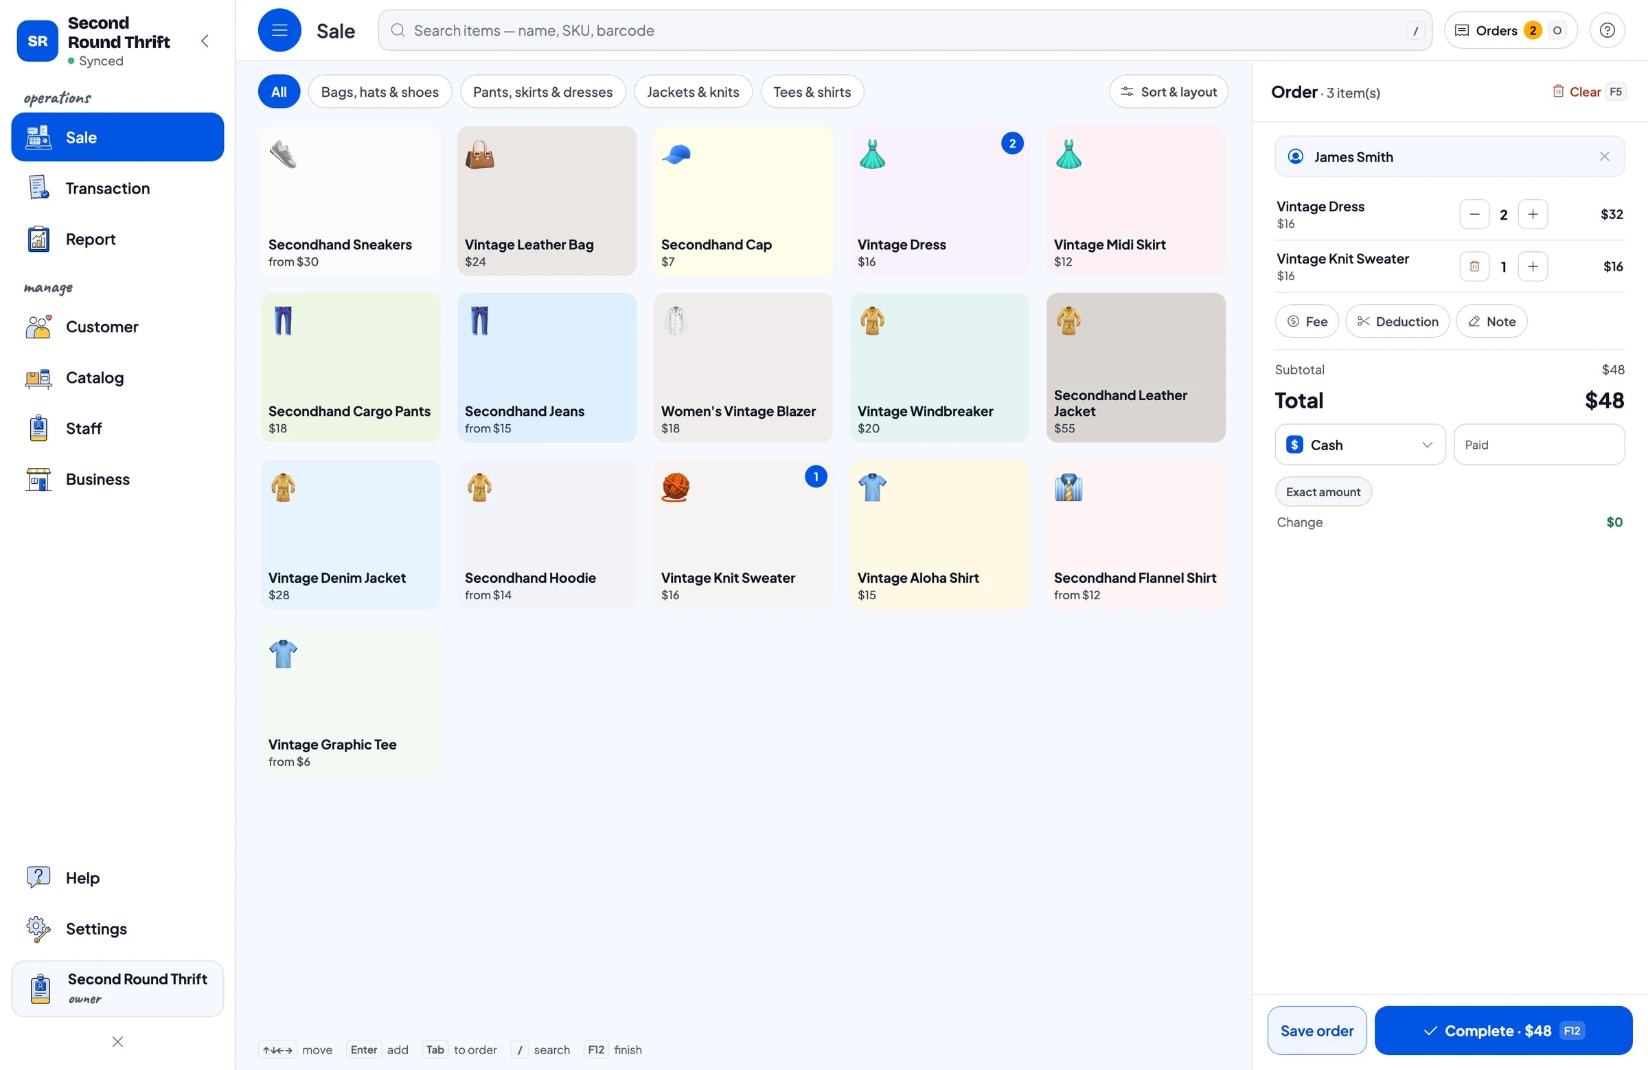Open the Transaction page from sidebar
Viewport: 1648px width, 1070px height.
(117, 188)
